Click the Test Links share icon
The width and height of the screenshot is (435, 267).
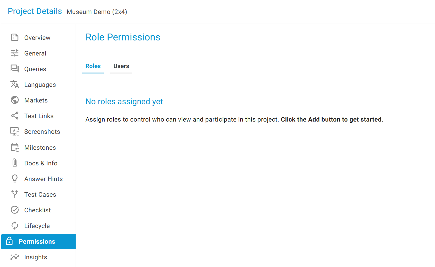click(x=15, y=116)
